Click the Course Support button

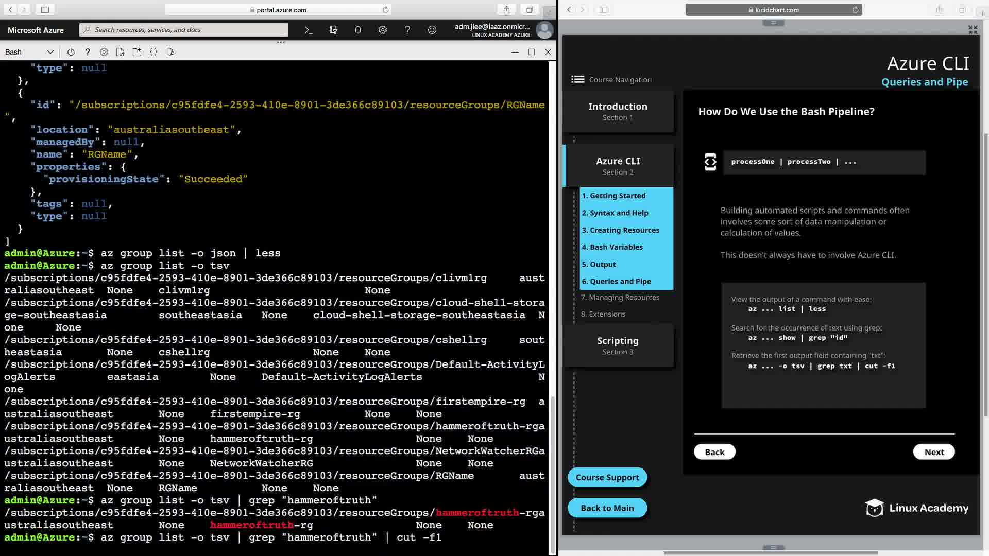tap(607, 477)
